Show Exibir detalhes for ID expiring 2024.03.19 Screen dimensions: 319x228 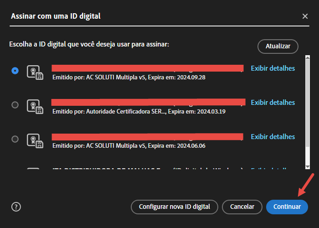(x=273, y=103)
